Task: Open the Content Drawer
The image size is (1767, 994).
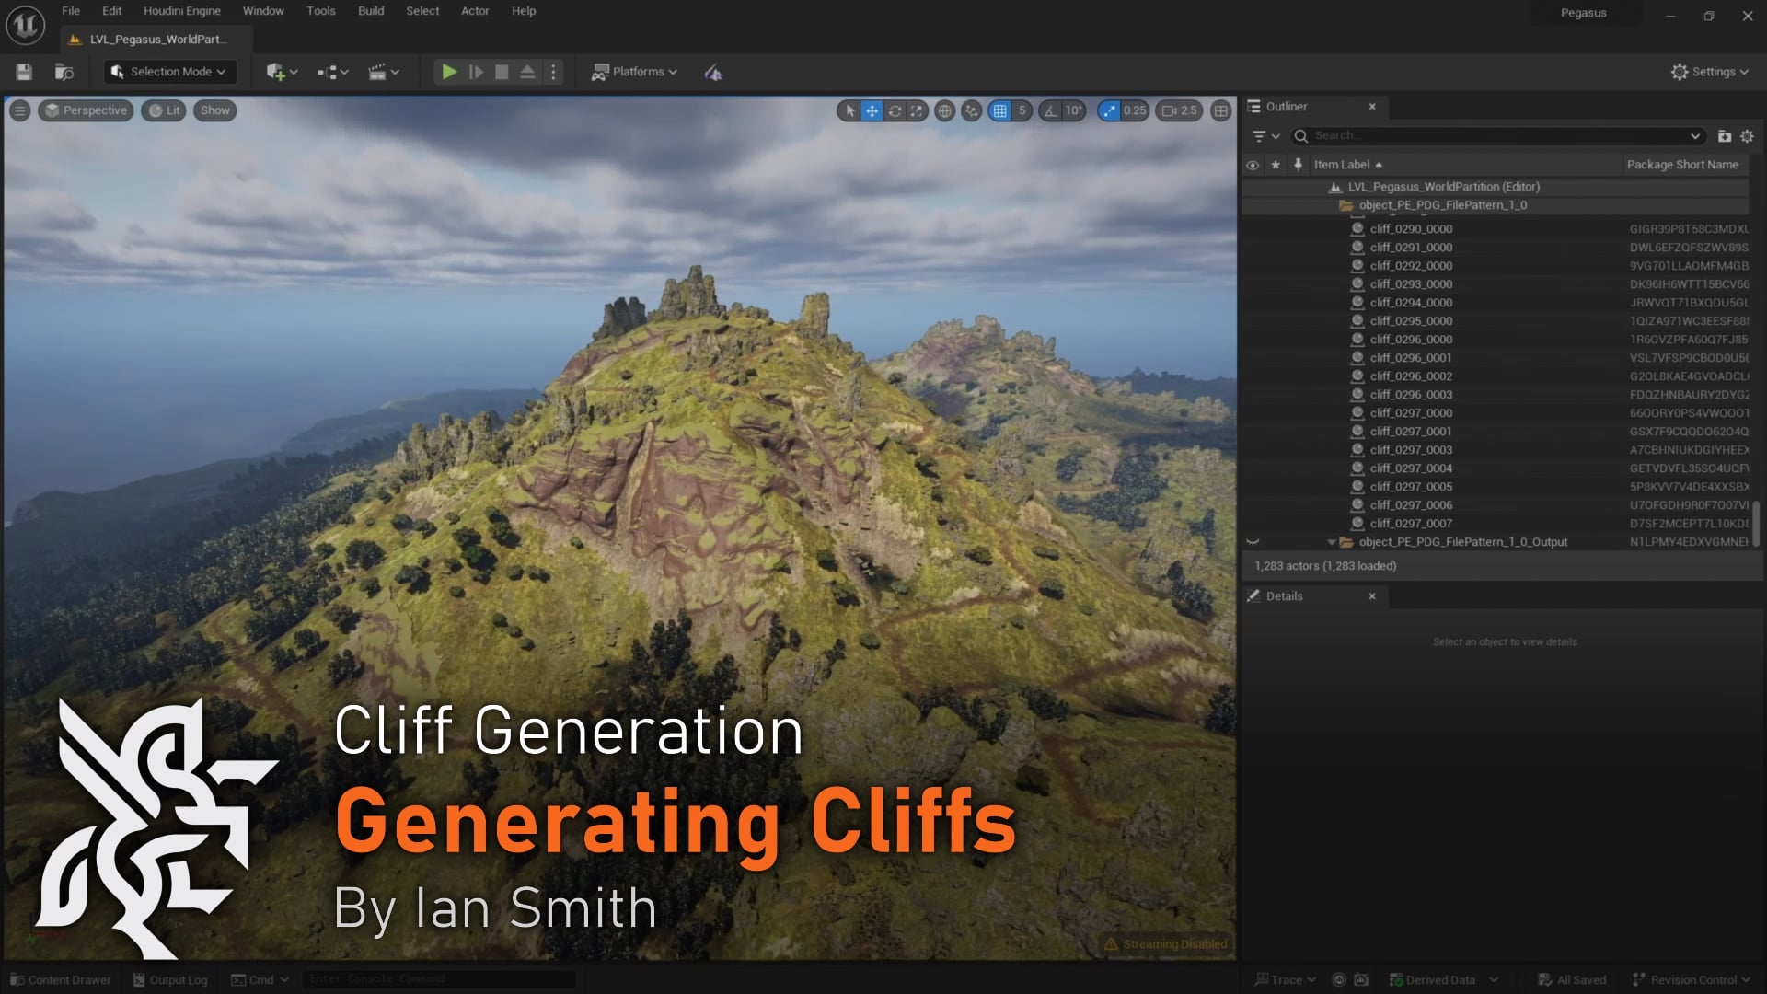Action: [59, 979]
